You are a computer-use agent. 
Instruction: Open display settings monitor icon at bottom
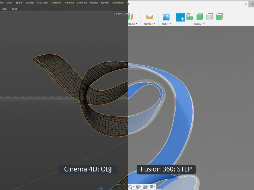[137, 187]
